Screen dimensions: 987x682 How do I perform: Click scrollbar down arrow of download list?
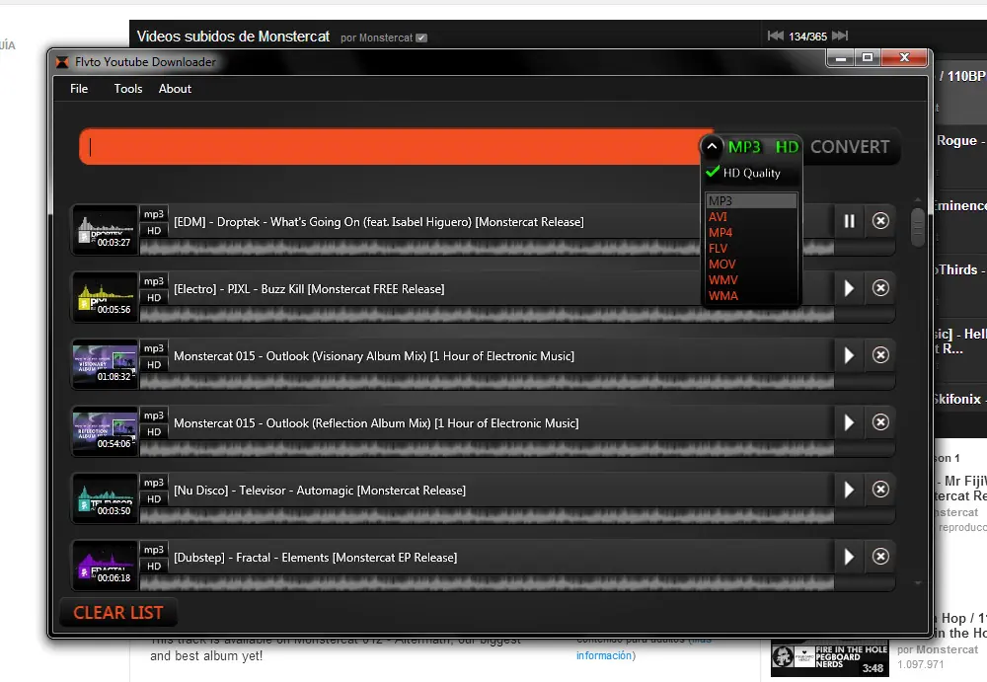(x=918, y=583)
